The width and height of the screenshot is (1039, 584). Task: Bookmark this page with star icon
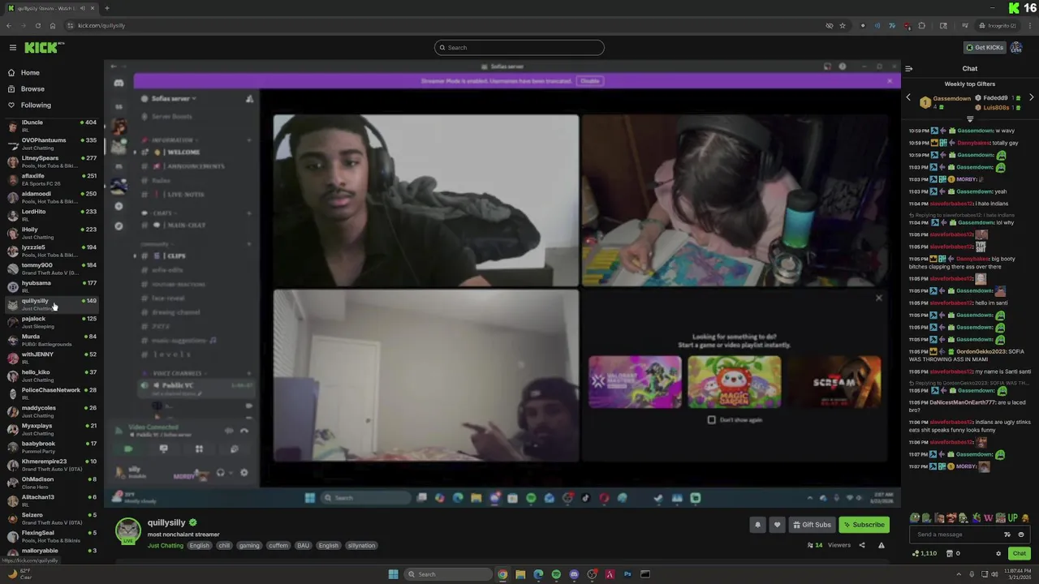pyautogui.click(x=843, y=25)
